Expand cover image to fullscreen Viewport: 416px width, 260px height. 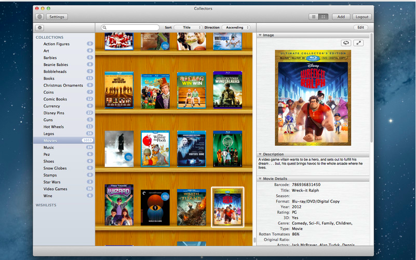[x=358, y=43]
